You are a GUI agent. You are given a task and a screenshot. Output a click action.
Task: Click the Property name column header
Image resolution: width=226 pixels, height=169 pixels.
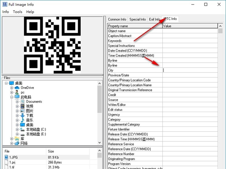click(x=135, y=26)
